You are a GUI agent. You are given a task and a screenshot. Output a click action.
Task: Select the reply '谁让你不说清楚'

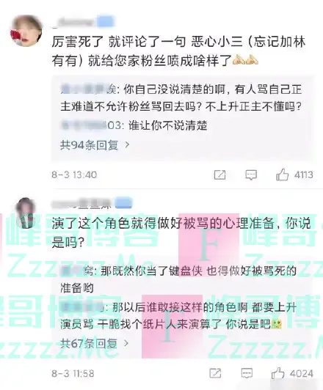pos(134,125)
